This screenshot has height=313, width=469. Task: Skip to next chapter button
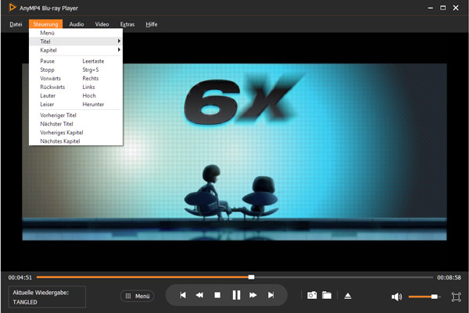click(x=270, y=295)
